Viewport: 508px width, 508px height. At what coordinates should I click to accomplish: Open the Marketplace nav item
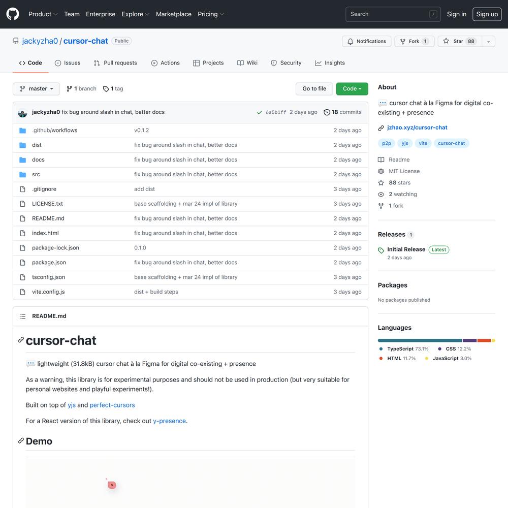pyautogui.click(x=174, y=14)
